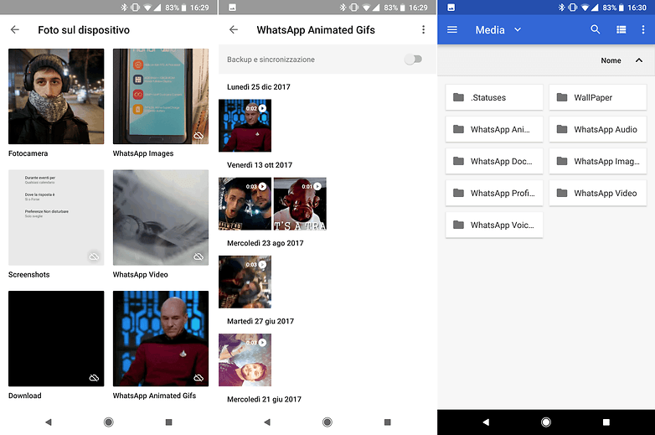
Task: Toggle Backup e sincronizzazione switch
Action: pos(413,60)
